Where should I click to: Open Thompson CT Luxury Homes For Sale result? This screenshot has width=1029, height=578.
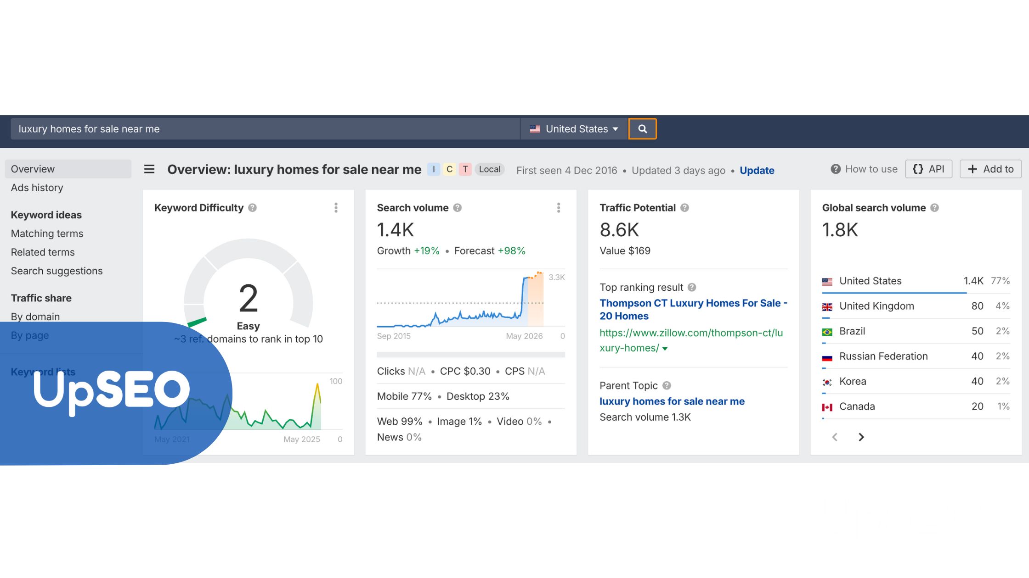(x=693, y=310)
